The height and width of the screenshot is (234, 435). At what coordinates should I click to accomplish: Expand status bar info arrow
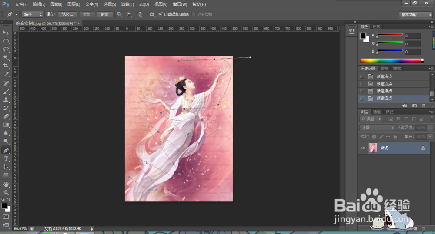[92, 229]
